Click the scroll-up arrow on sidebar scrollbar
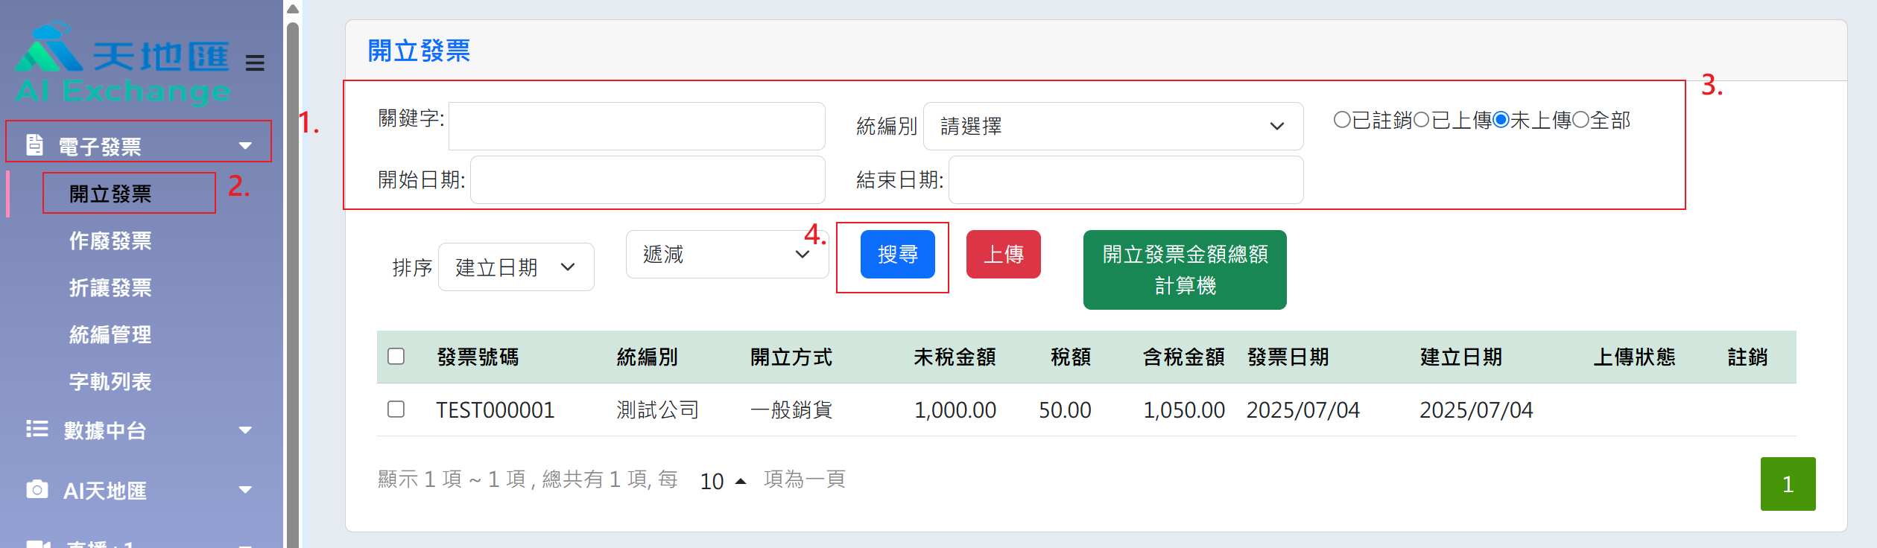 click(293, 10)
